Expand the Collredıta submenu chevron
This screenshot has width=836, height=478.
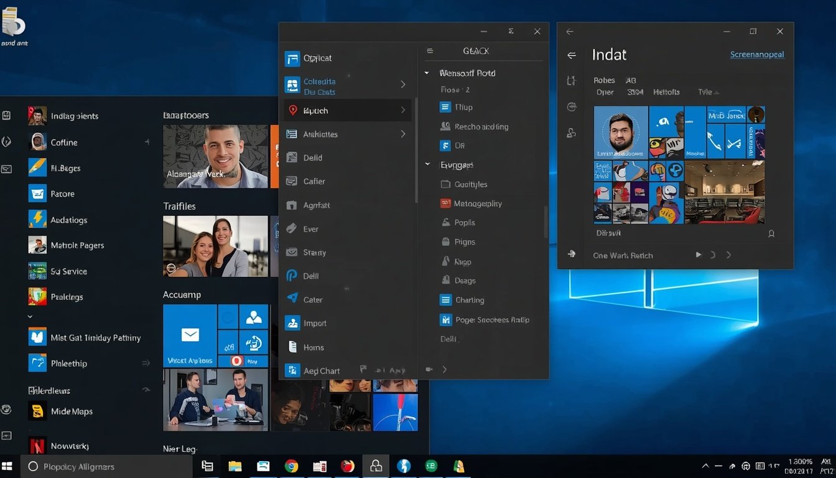point(403,84)
